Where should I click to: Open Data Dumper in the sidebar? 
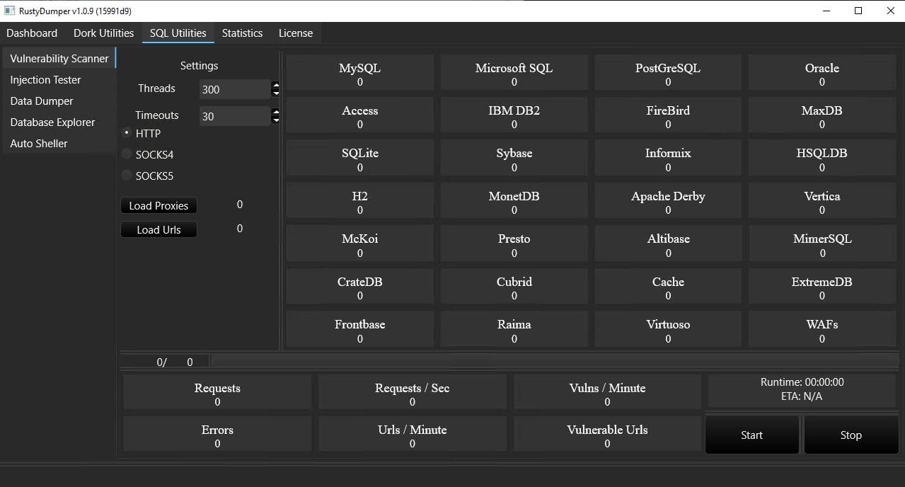59,101
